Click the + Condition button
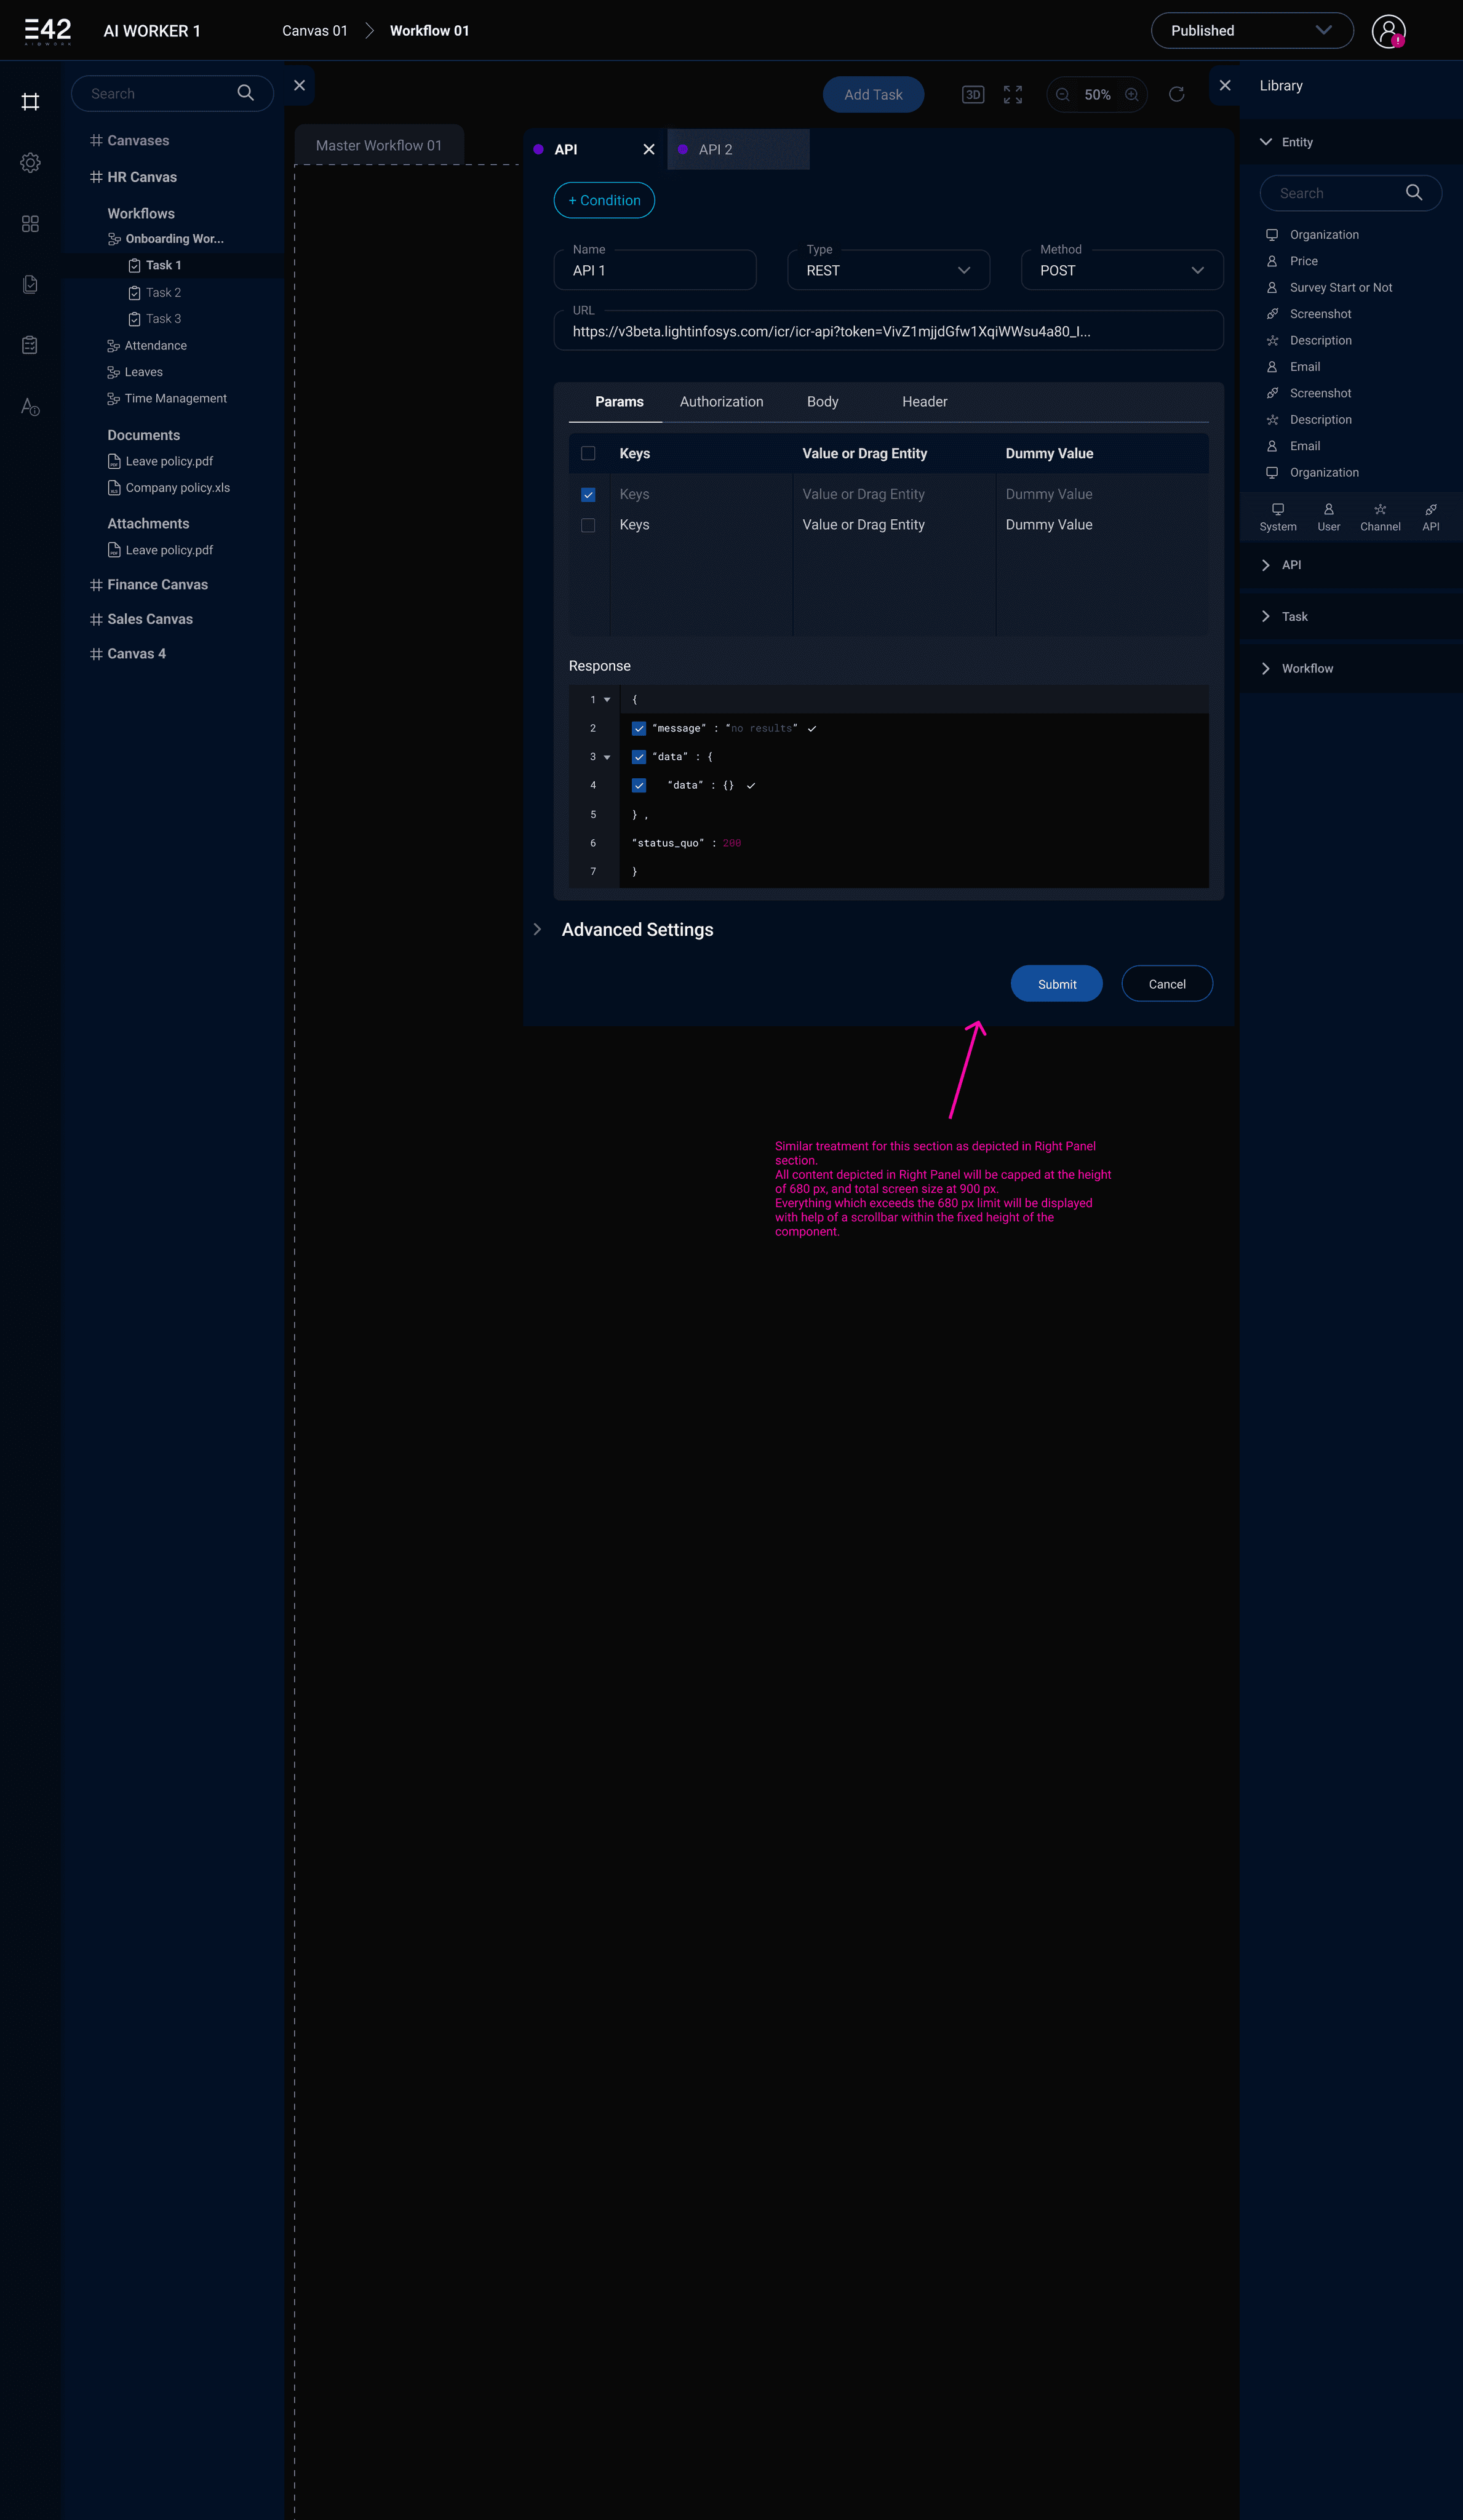 [604, 201]
